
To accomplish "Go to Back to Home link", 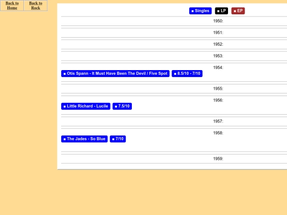I will coord(12,5).
